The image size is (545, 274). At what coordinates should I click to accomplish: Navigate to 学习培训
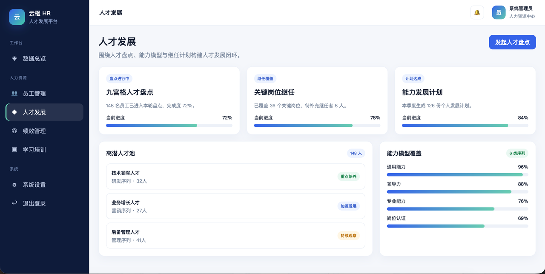click(x=44, y=150)
